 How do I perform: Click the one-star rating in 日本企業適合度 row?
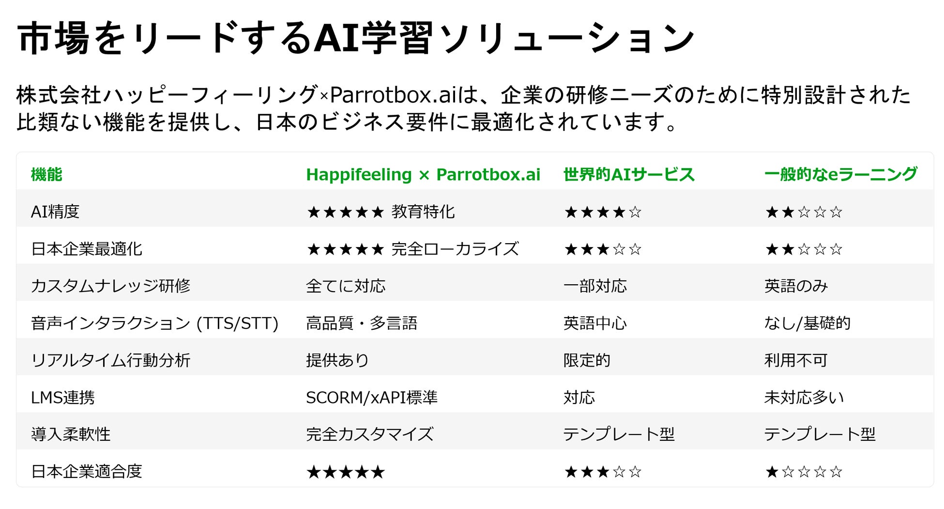point(804,471)
